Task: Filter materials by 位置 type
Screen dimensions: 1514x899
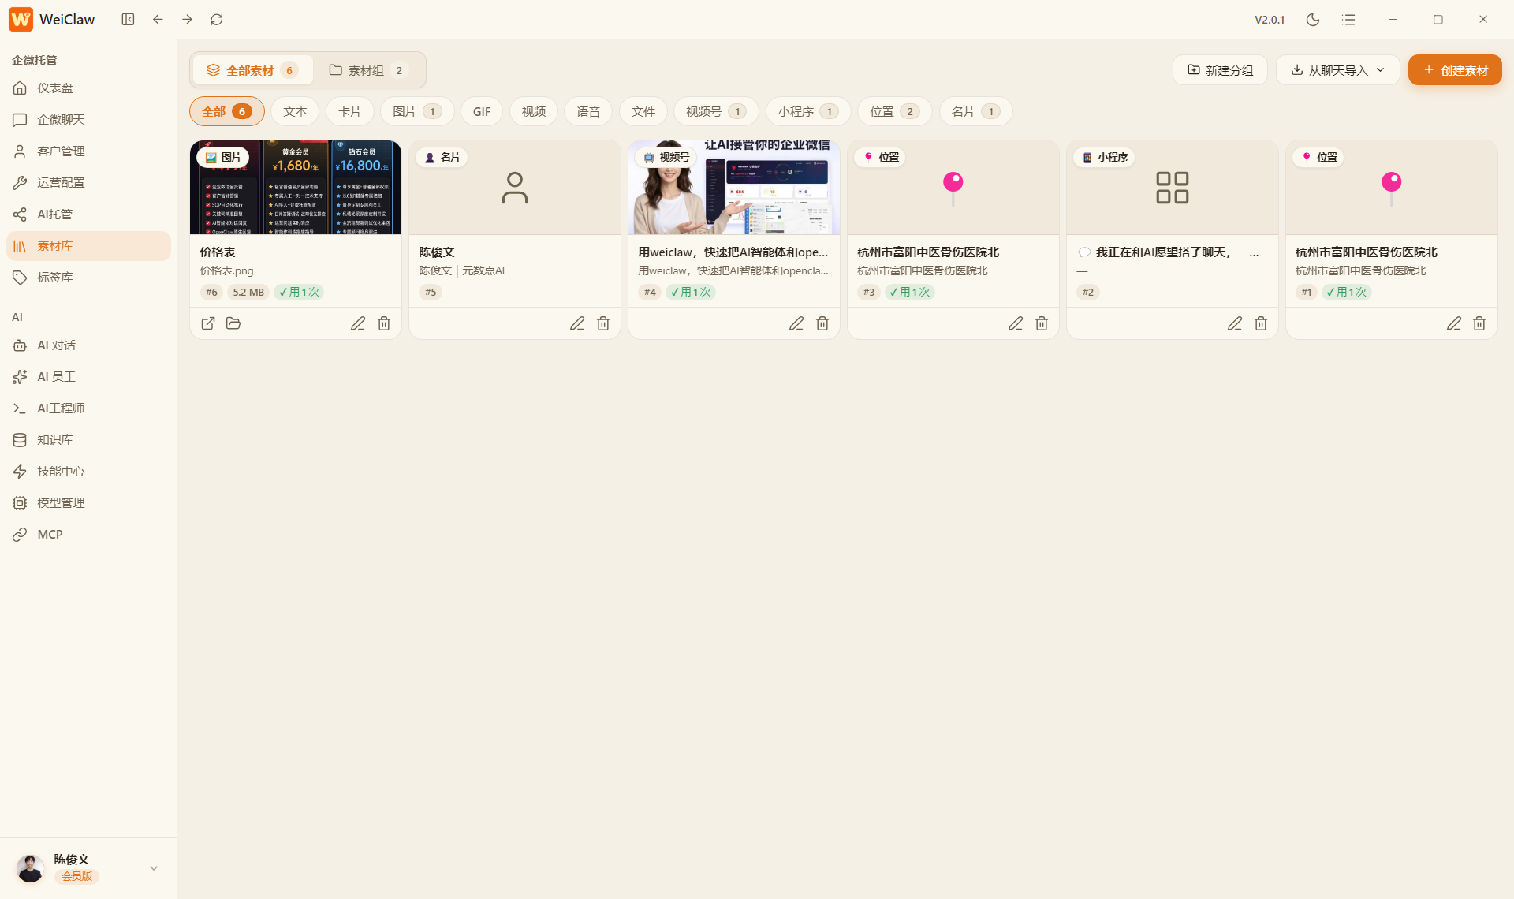Action: point(894,111)
